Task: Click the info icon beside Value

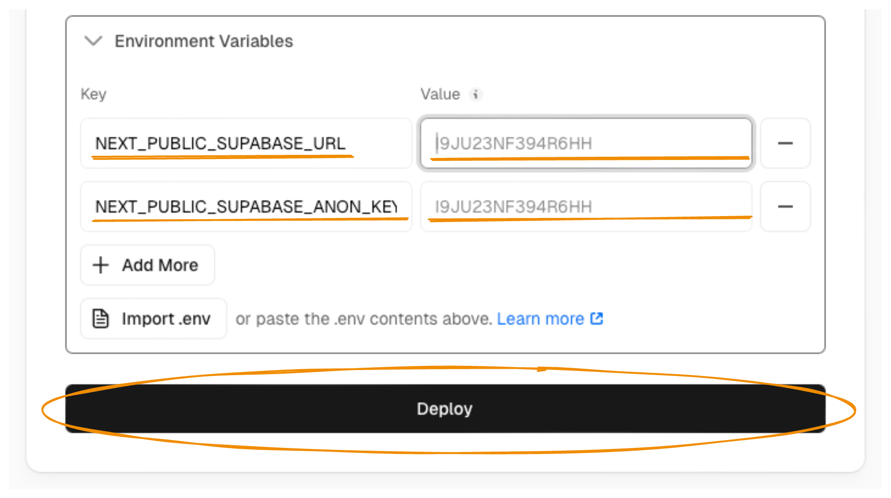Action: pos(475,95)
